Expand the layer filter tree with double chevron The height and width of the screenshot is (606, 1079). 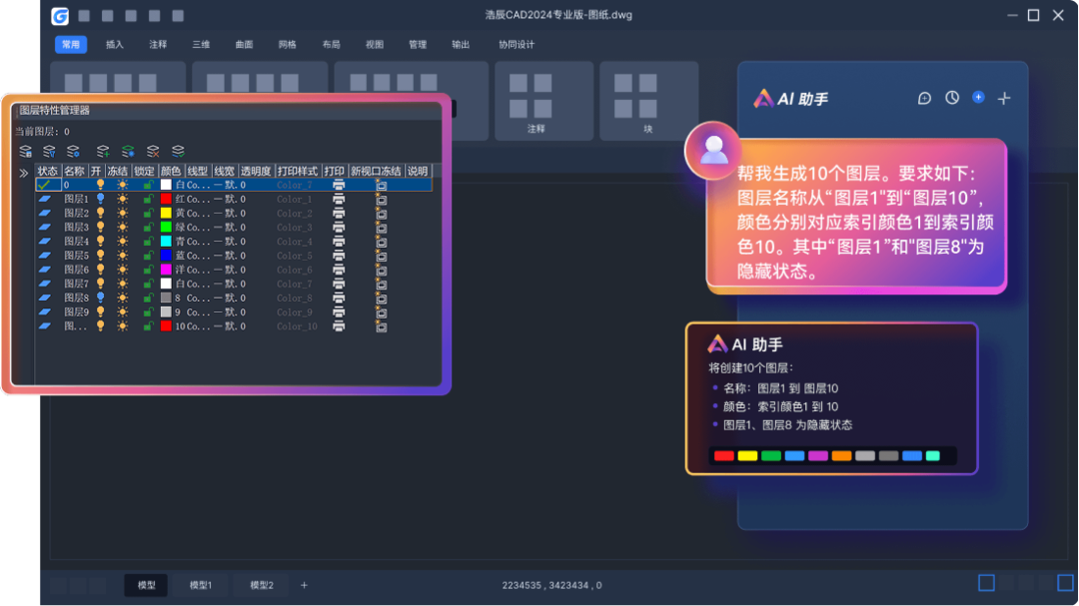click(x=23, y=173)
